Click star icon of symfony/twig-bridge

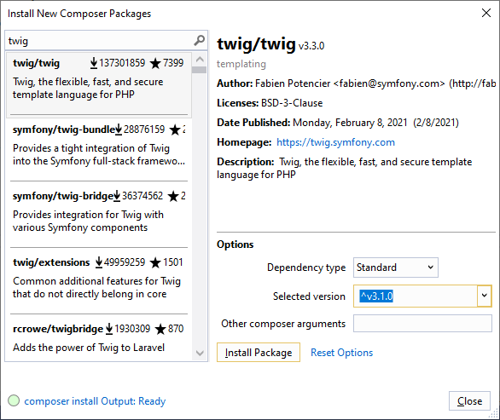173,196
